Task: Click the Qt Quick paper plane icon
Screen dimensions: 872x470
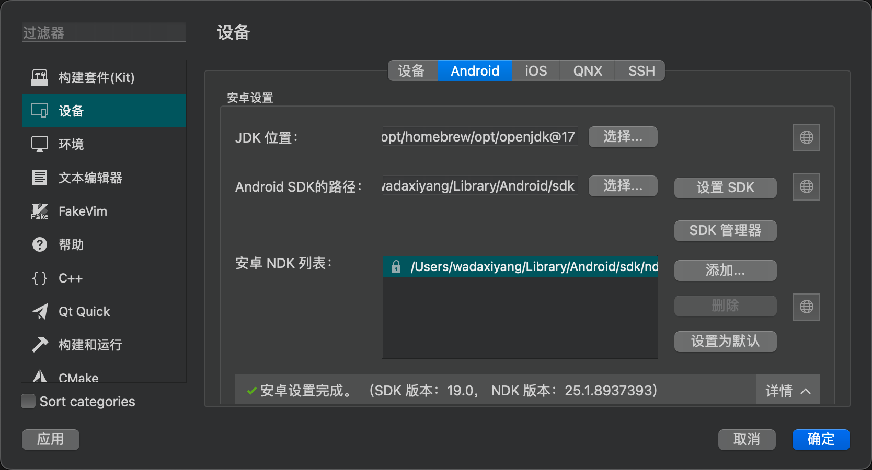Action: [40, 311]
